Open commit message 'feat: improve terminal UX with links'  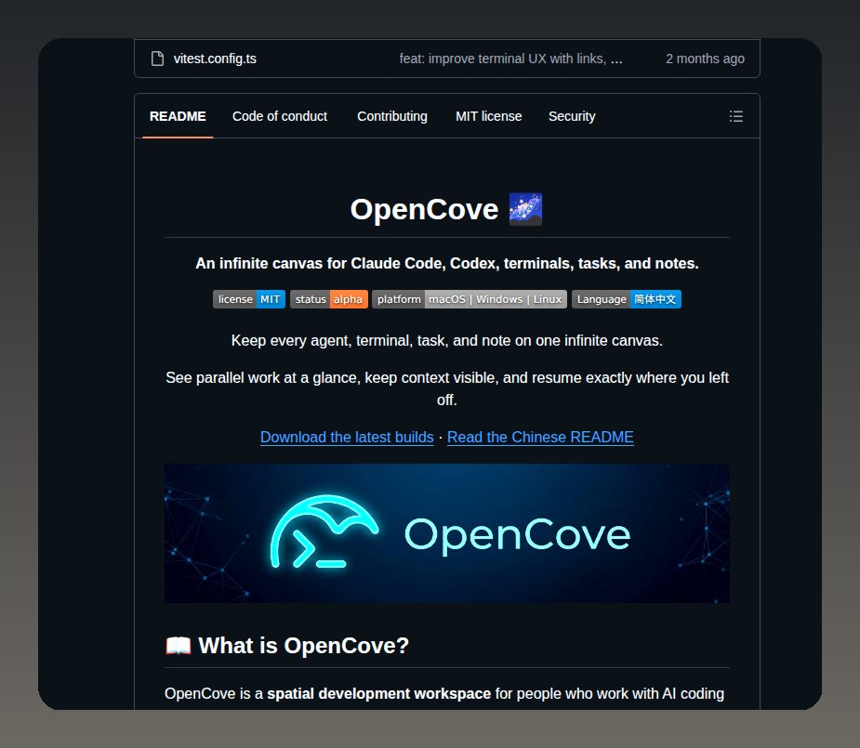510,59
